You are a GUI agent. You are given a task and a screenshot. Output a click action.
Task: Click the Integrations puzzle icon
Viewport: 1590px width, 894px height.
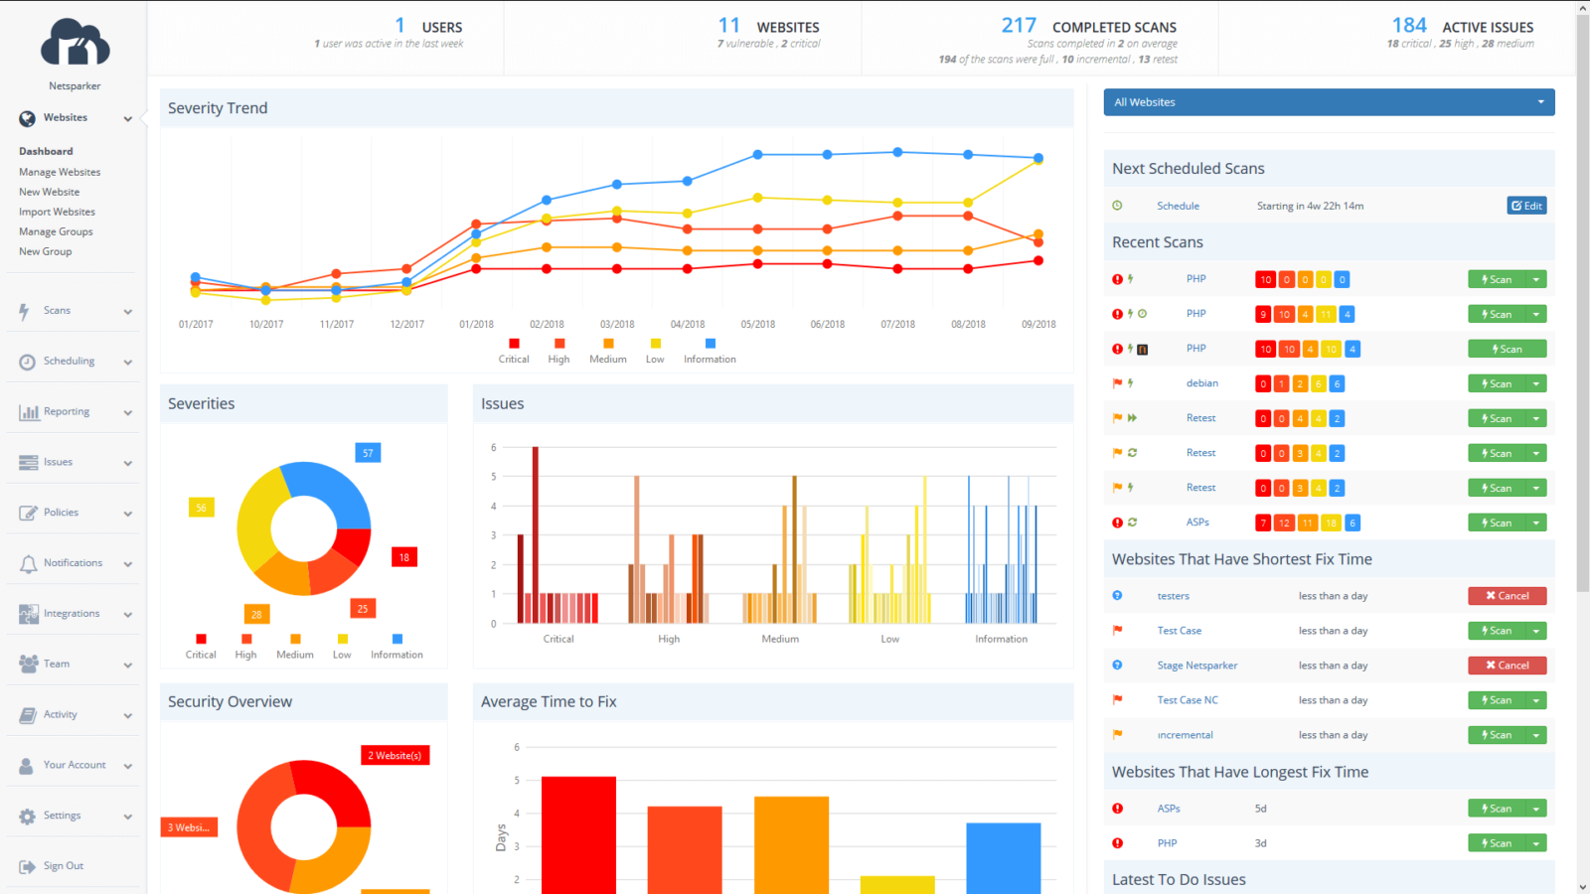tap(27, 613)
